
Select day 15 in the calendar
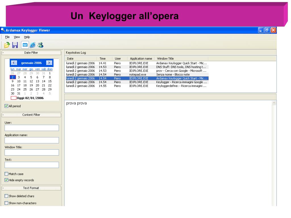[x=50, y=81]
